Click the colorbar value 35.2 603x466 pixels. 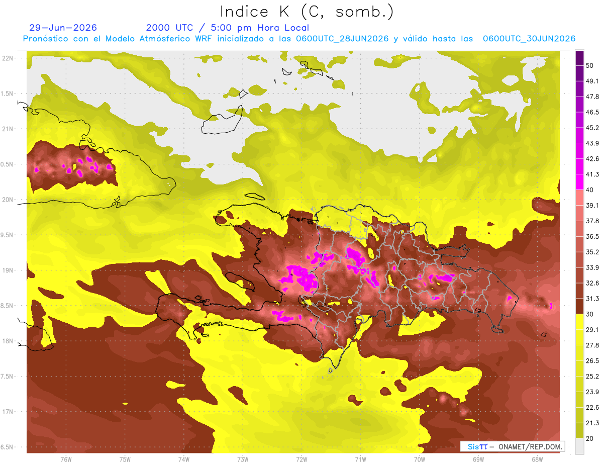(x=592, y=252)
